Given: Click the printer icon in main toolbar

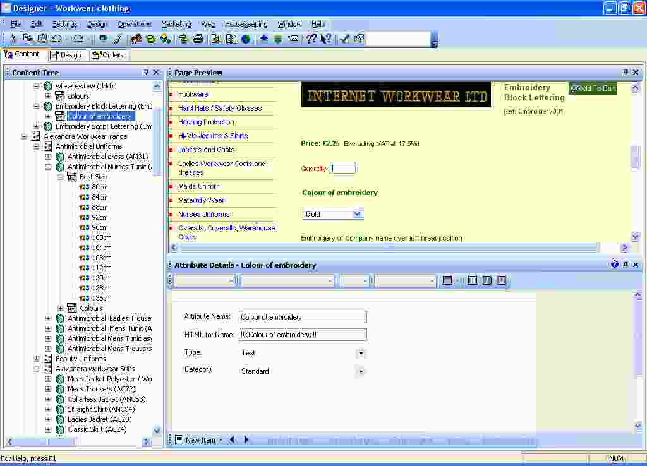Looking at the screenshot, I should pyautogui.click(x=198, y=39).
